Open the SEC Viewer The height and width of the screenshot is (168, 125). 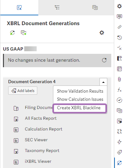pyautogui.click(x=36, y=140)
